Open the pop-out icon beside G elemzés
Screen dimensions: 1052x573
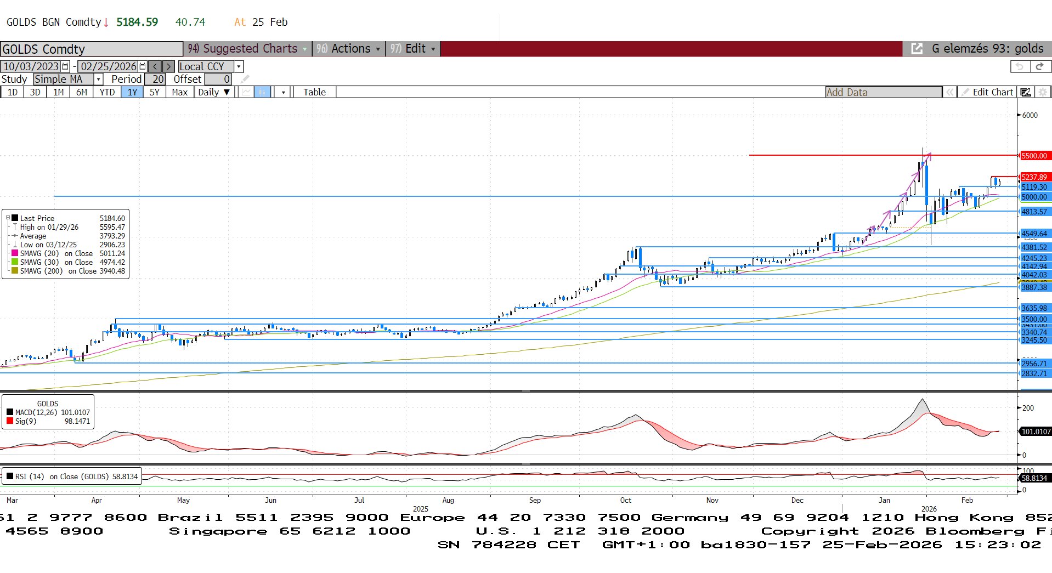(x=917, y=49)
